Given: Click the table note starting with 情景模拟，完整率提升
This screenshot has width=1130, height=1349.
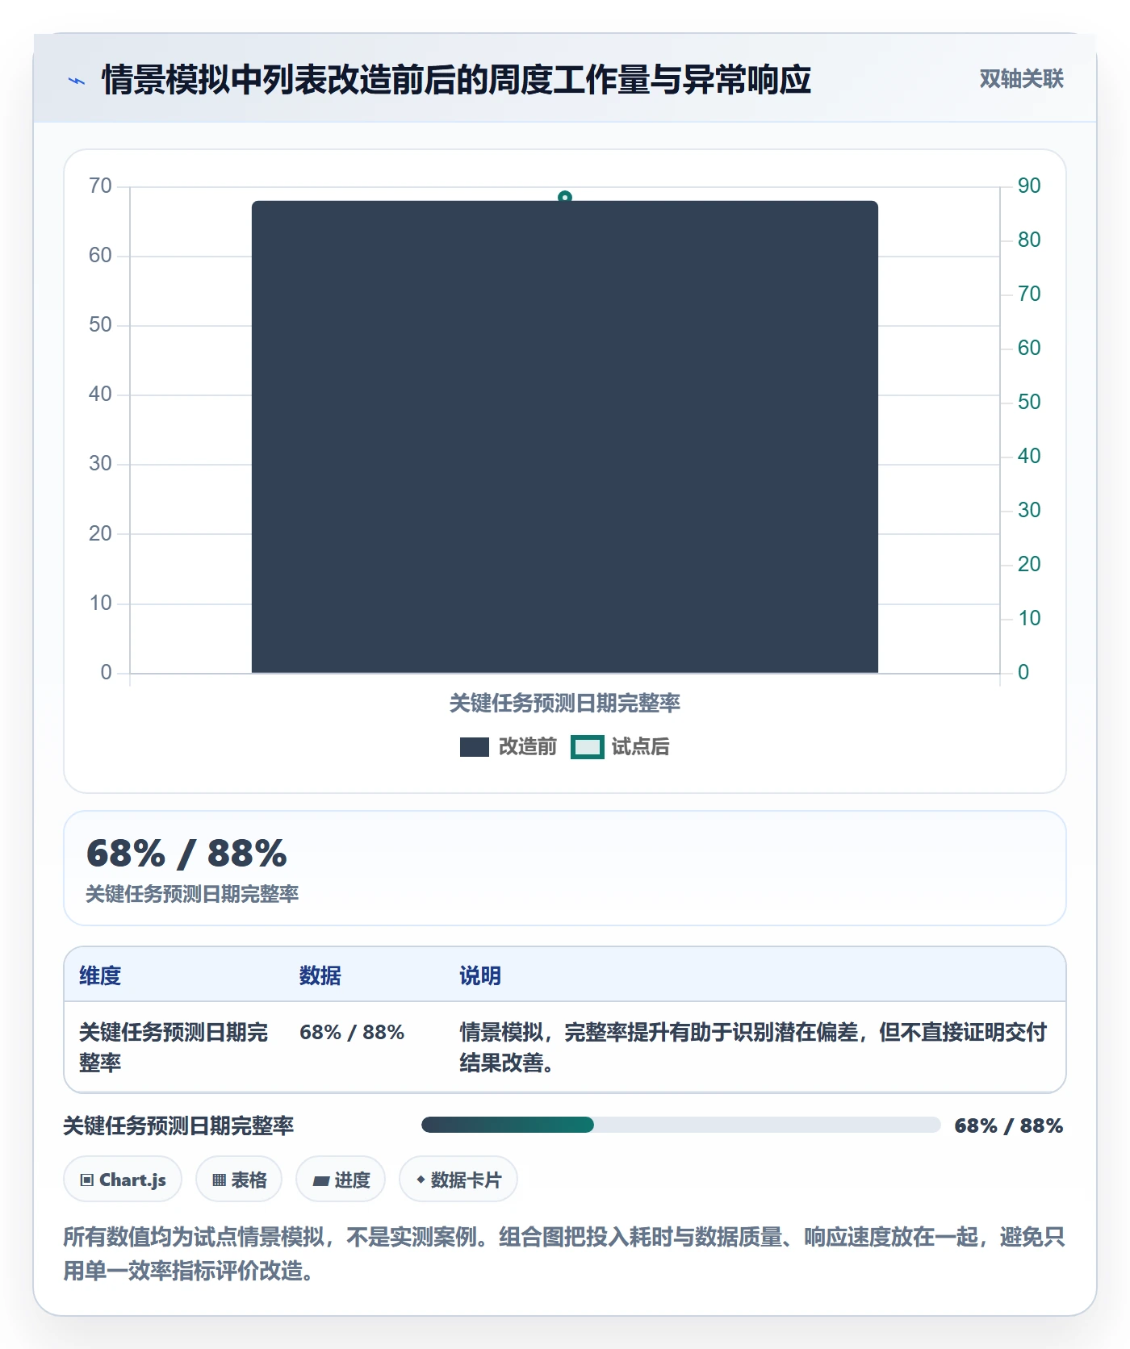Looking at the screenshot, I should coord(753,1047).
